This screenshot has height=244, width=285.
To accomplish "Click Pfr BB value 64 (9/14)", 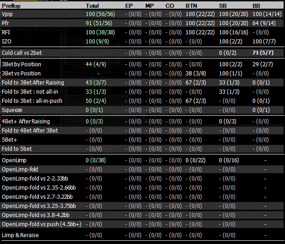I will click(264, 23).
